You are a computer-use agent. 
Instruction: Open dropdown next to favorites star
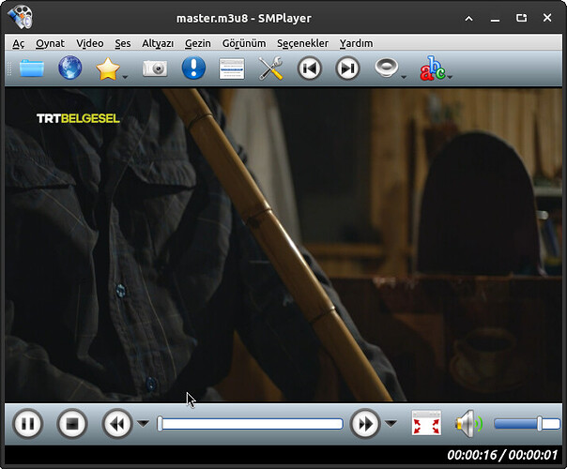click(x=125, y=75)
